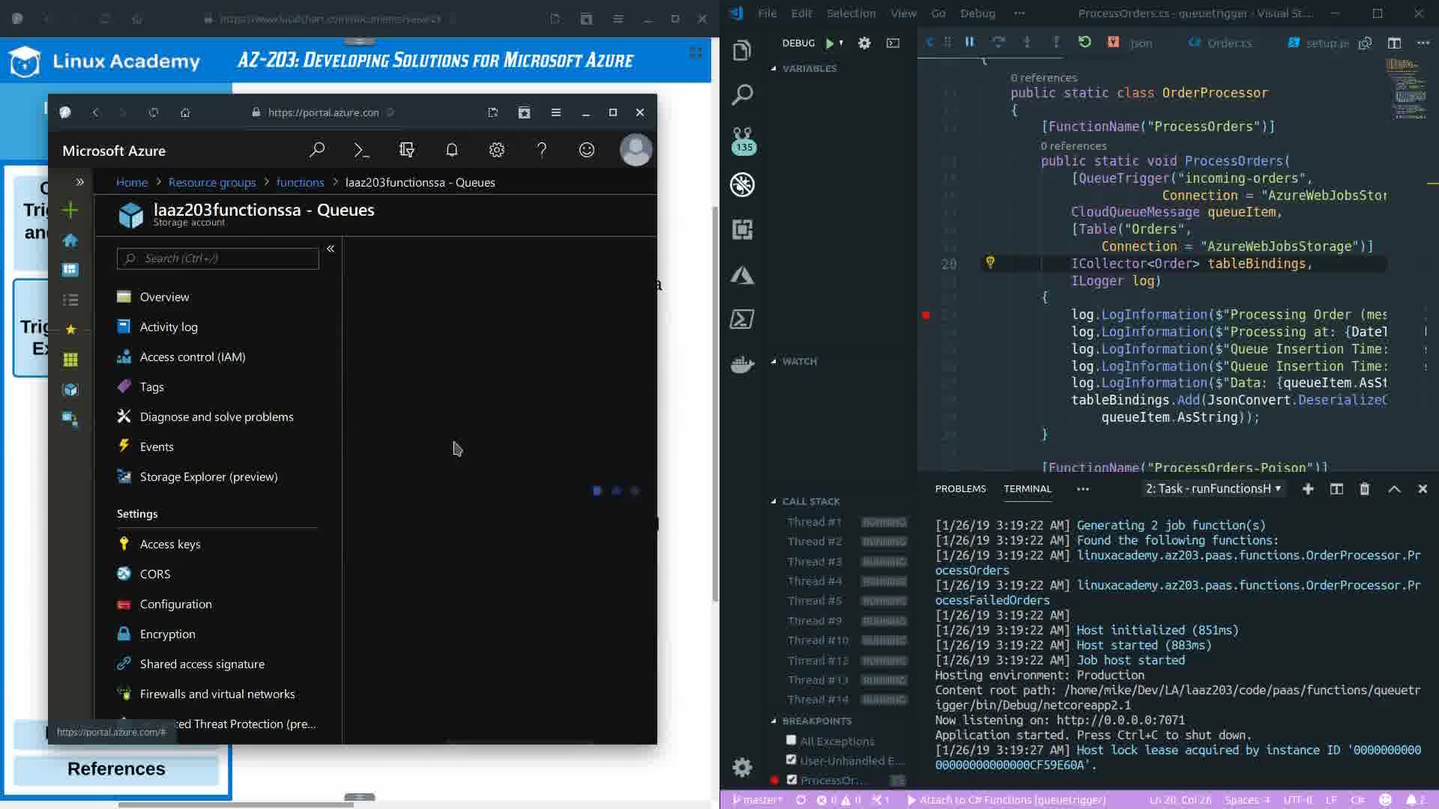The width and height of the screenshot is (1439, 809).
Task: Open the terminal task selector dropdown
Action: pos(1213,489)
